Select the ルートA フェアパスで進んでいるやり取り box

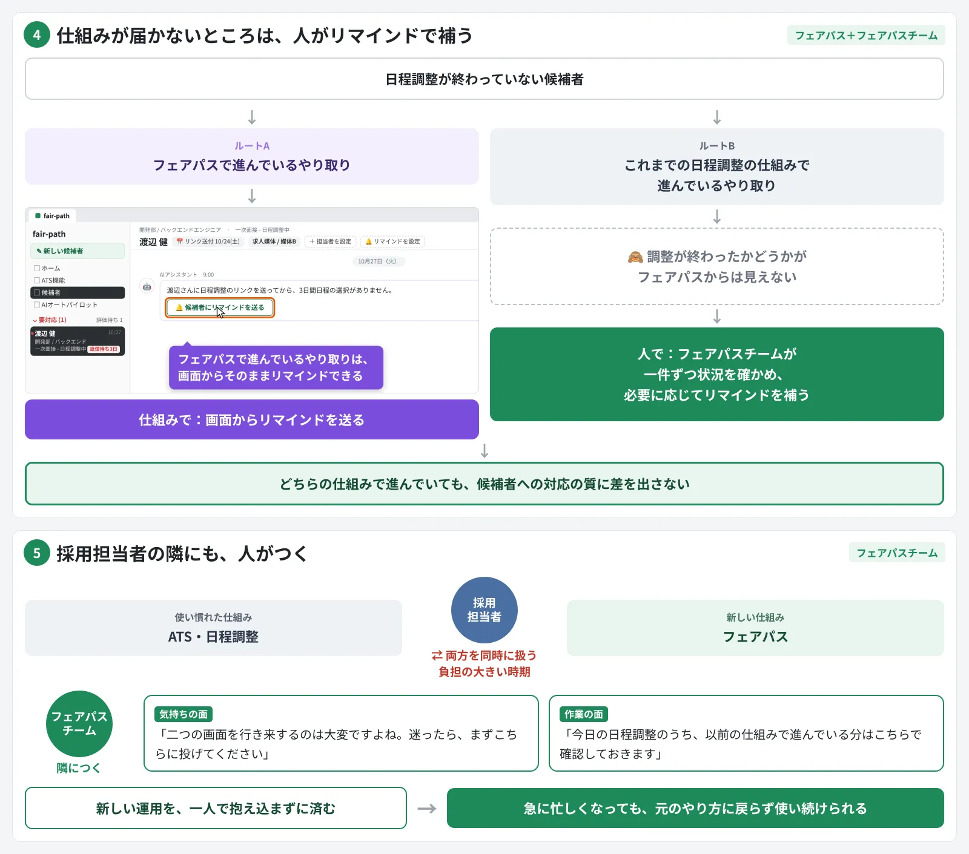click(x=252, y=156)
